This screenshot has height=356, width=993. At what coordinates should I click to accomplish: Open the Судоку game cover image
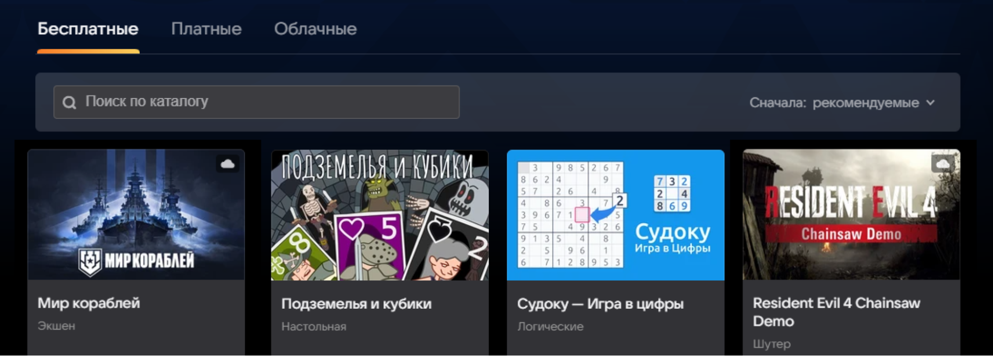click(x=615, y=215)
